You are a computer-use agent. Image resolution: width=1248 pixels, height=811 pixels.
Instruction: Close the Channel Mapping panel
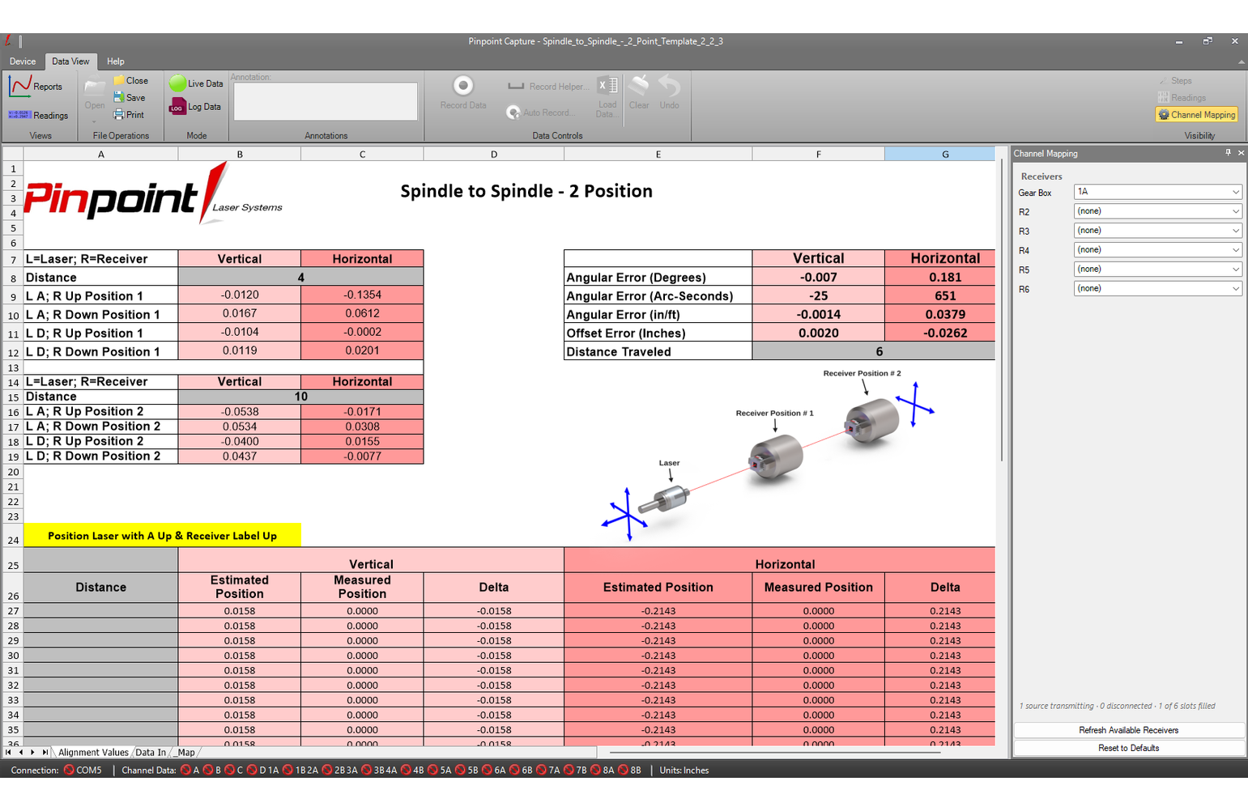click(x=1241, y=153)
